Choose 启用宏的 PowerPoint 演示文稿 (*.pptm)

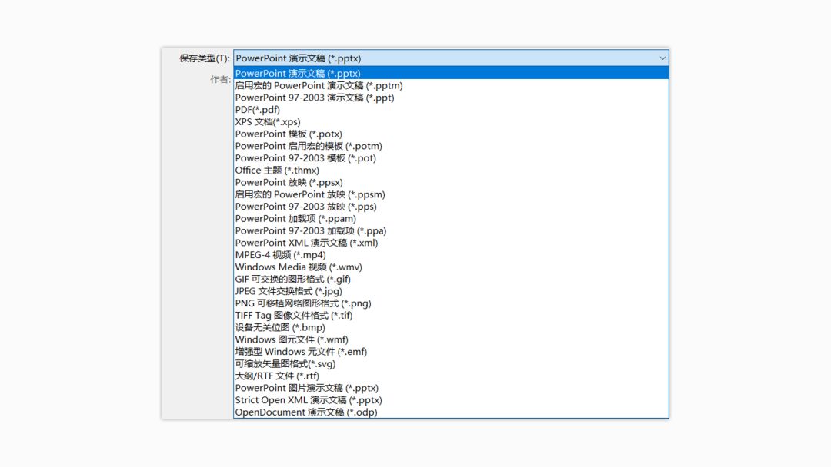[451, 86]
